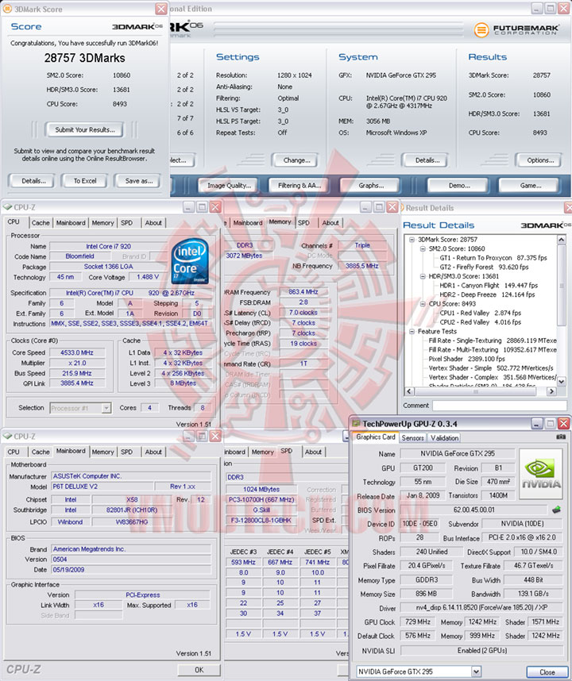Close the TechPowerUp GPU-Z window
The height and width of the screenshot is (681, 572).
(563, 424)
